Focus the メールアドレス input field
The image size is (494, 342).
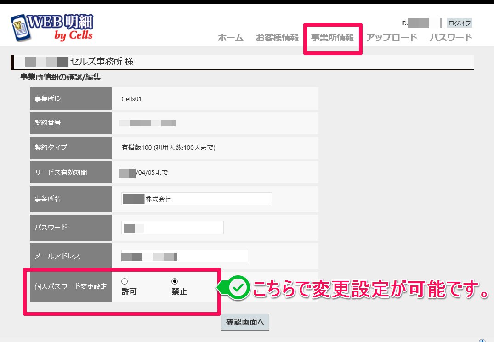185,256
